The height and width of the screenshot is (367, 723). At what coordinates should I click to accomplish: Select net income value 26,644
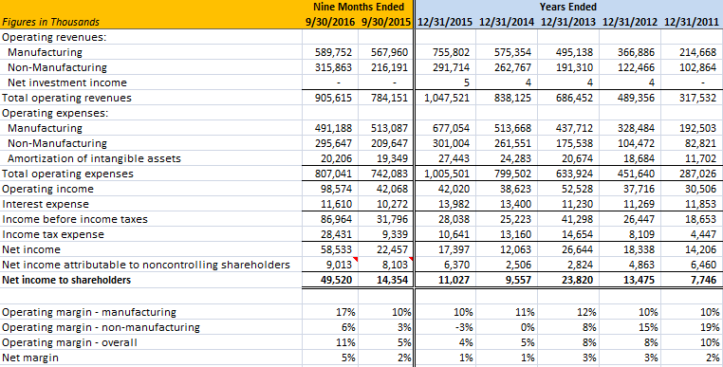tap(578, 249)
